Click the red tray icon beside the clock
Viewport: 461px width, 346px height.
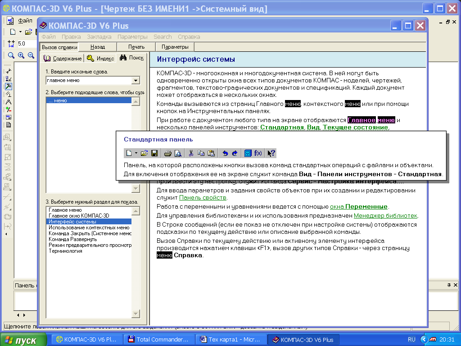(433, 339)
